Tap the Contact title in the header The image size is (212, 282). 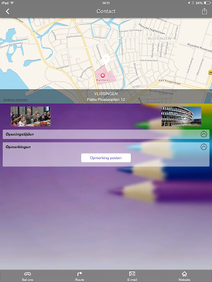click(106, 12)
